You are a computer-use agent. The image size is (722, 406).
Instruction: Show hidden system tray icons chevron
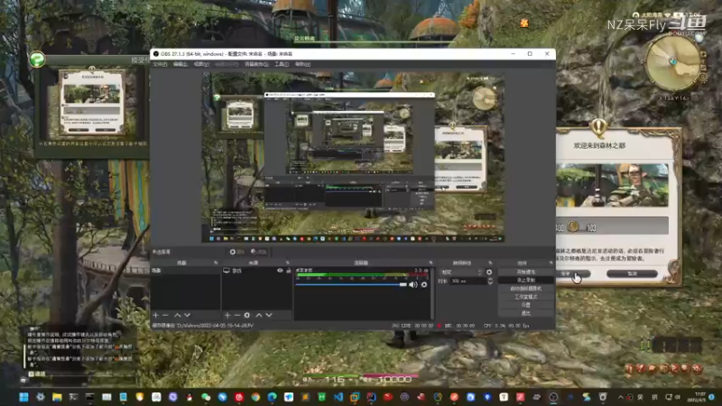(620, 397)
